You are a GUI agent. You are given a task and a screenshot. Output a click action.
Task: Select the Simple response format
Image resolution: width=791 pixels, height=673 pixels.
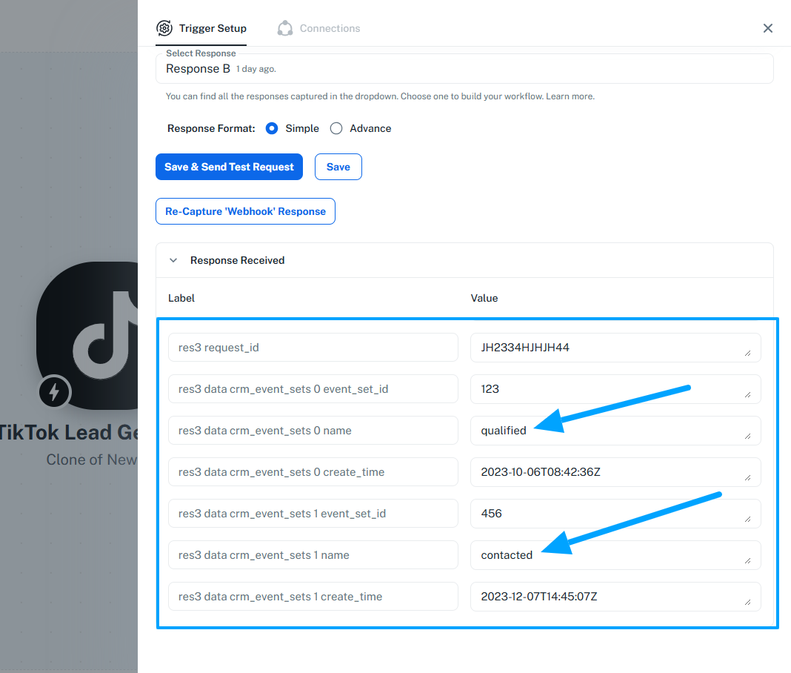(x=272, y=128)
